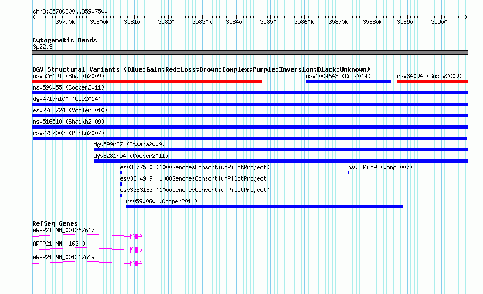483x294 pixels.
Task: Click the nsv590060 (Cooper2011) label
Action: 162,201
